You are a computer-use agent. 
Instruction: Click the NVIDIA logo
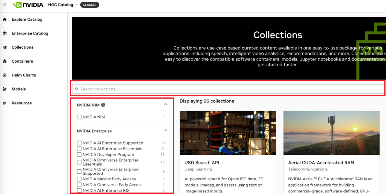(x=28, y=5)
